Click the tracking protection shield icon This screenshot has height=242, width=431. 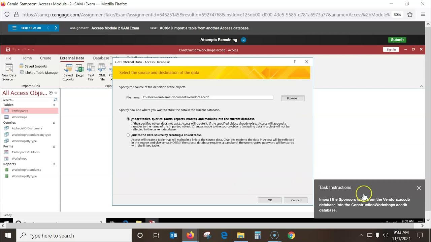[7, 14]
